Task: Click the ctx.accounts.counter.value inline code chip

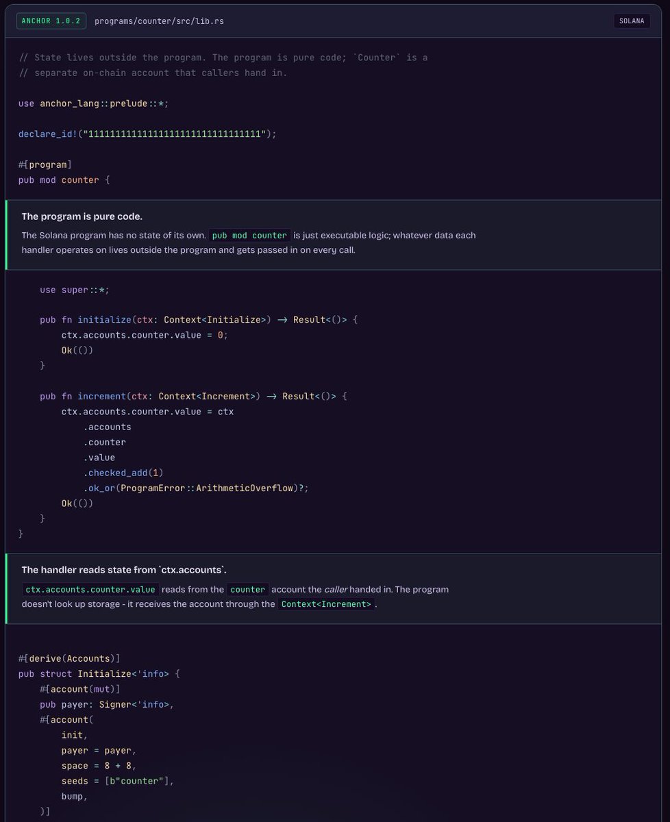Action: (90, 589)
